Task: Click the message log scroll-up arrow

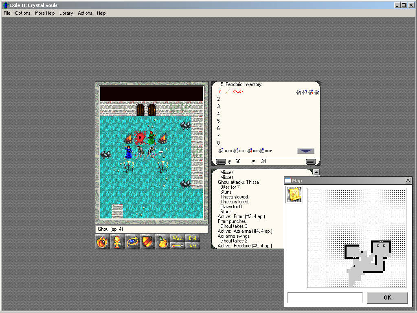Action: [x=316, y=172]
